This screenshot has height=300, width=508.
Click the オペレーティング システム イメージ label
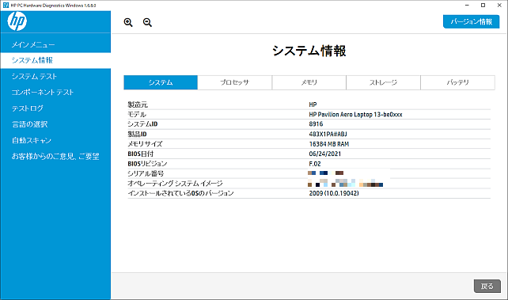(x=175, y=184)
